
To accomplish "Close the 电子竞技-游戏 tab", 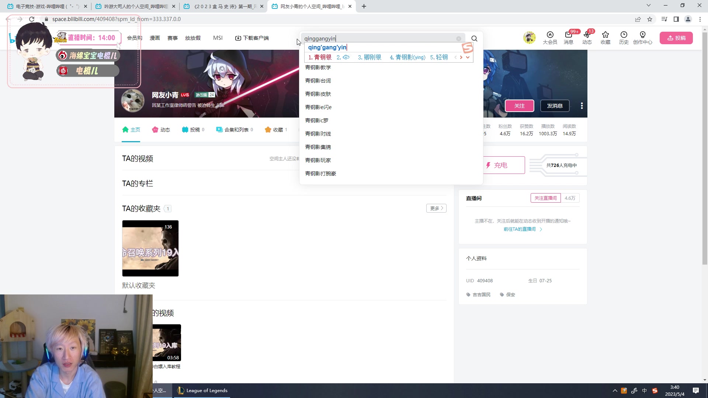I will [86, 6].
